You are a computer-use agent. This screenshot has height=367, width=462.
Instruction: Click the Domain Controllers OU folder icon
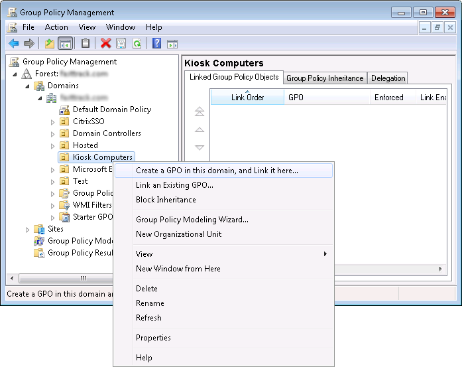point(64,133)
